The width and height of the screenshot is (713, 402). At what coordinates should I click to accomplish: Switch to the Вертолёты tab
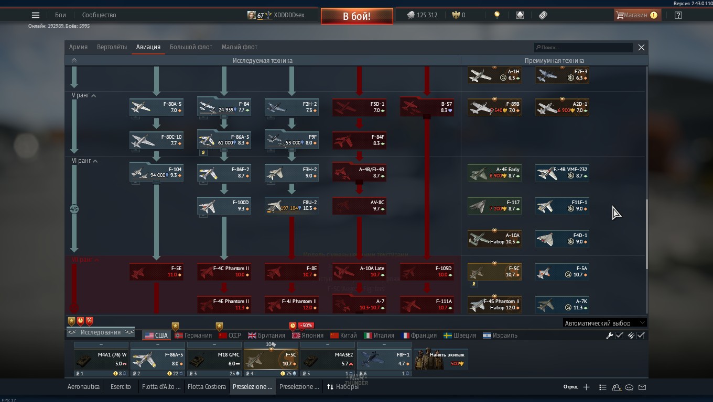[112, 47]
